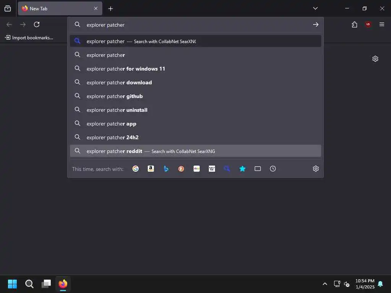
Task: Open Firefox application menu hamburger
Action: click(382, 24)
